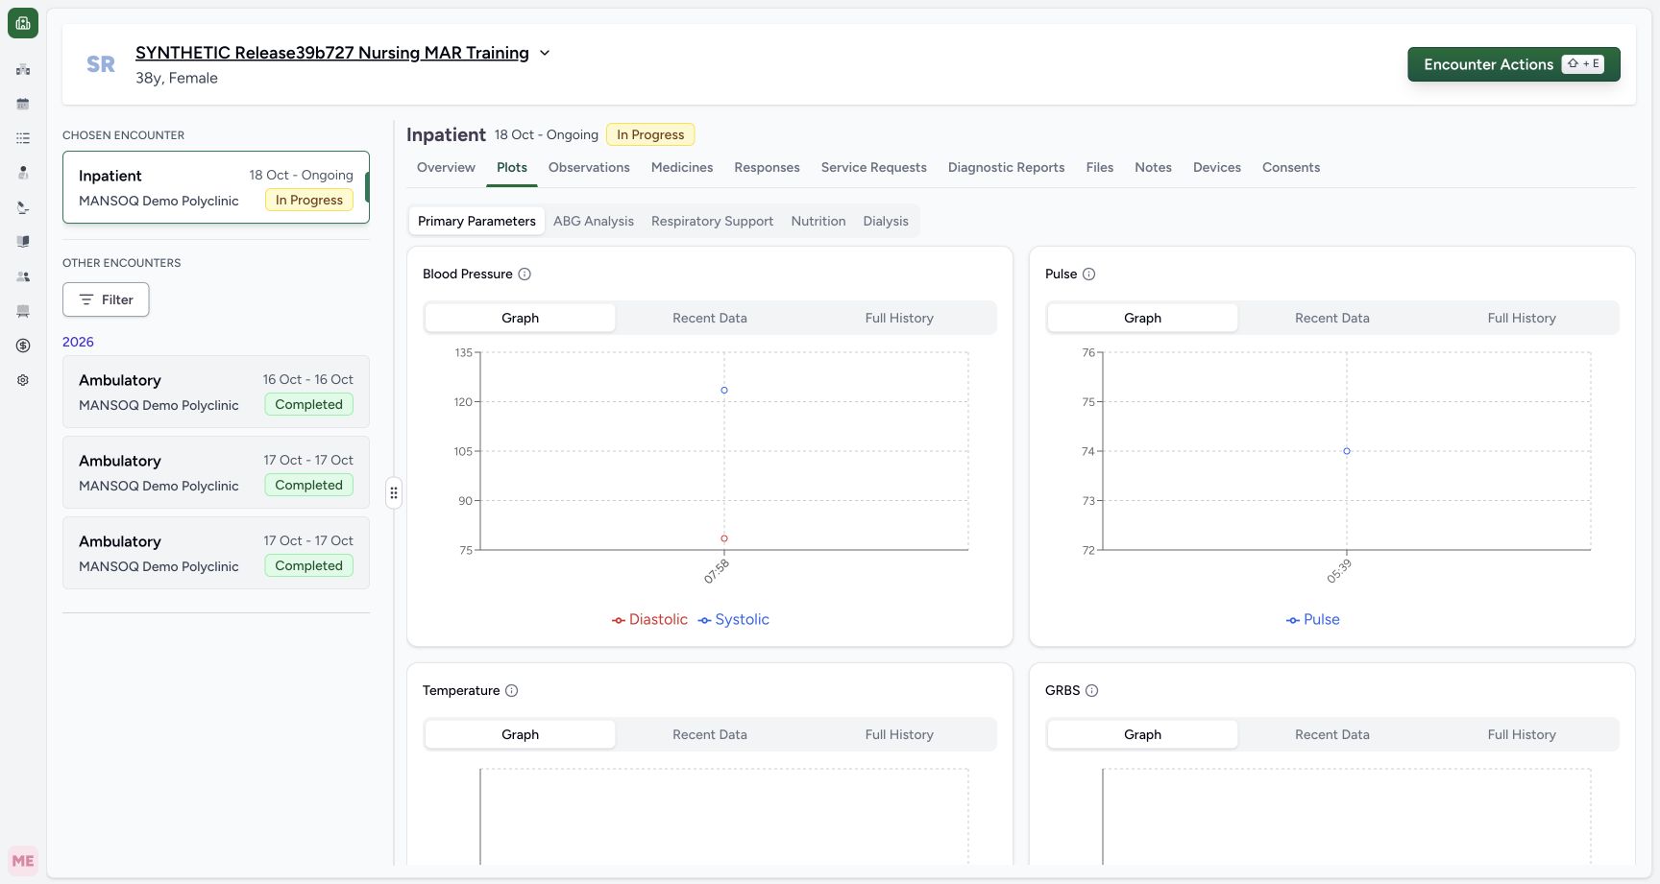Image resolution: width=1660 pixels, height=884 pixels.
Task: Open the Diagnostic Reports tab
Action: [x=1006, y=168]
